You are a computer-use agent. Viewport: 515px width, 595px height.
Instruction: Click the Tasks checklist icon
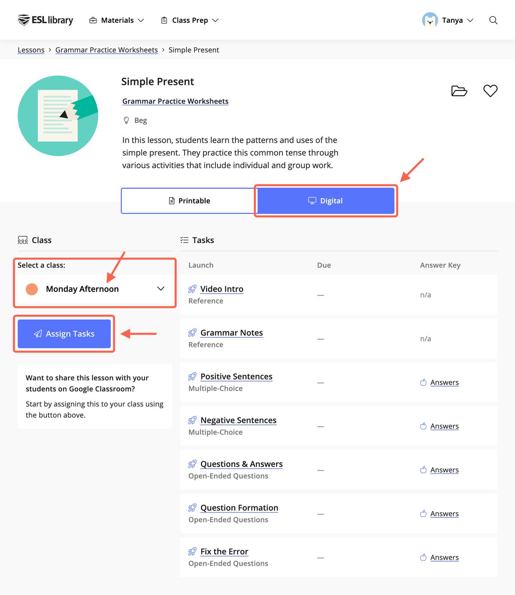[185, 240]
